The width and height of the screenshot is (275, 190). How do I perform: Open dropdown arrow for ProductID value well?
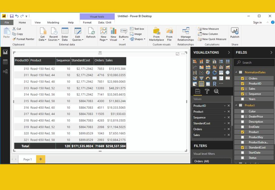[225, 106]
